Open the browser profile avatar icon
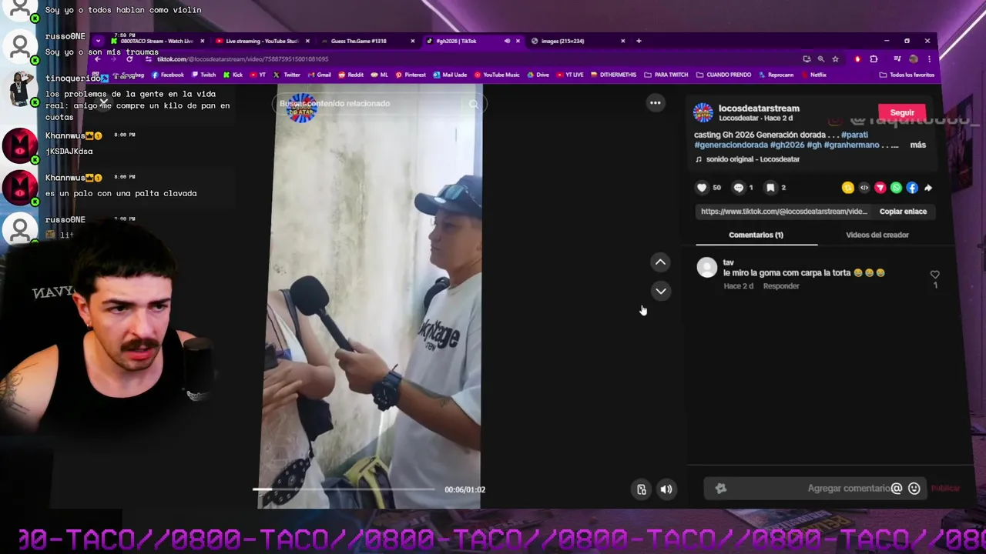 coord(914,59)
